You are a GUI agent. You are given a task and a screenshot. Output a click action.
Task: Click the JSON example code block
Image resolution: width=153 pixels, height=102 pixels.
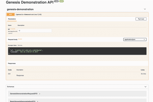77,51
